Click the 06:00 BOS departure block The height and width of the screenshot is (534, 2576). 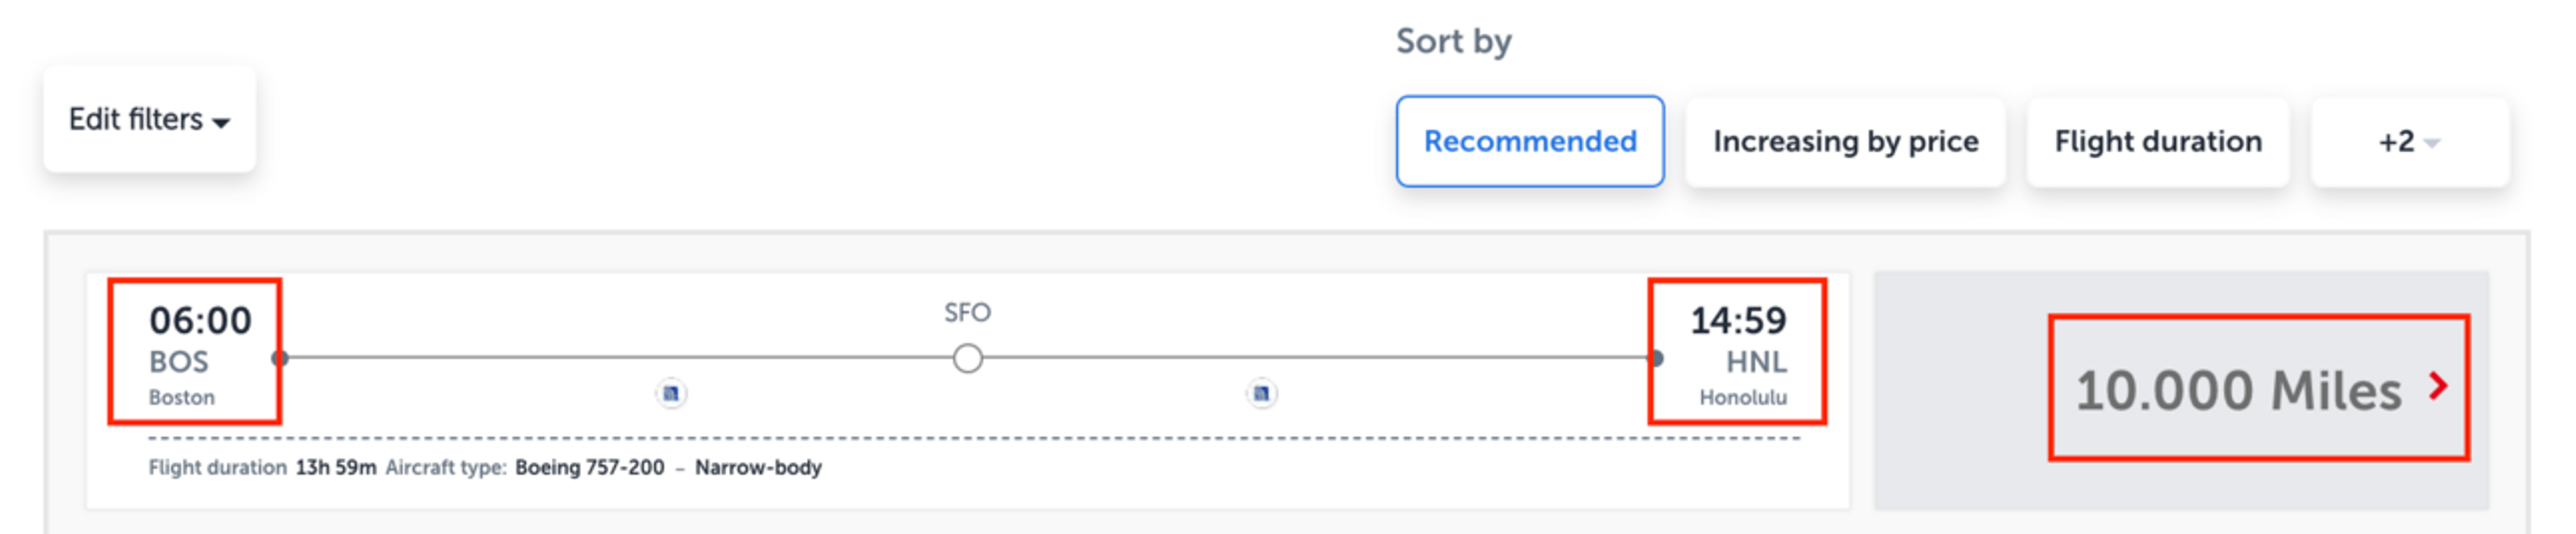195,351
